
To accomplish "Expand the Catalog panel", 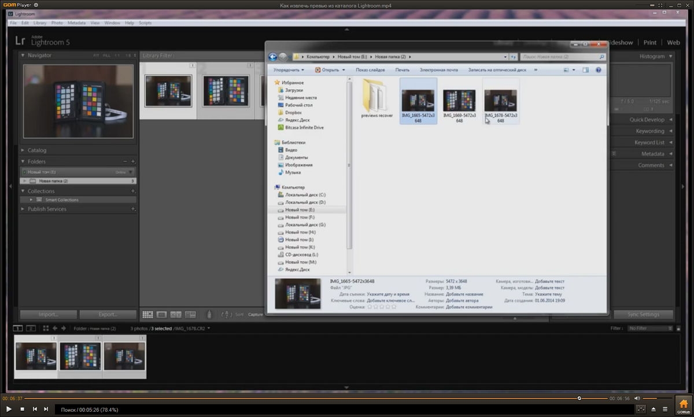I will [23, 150].
